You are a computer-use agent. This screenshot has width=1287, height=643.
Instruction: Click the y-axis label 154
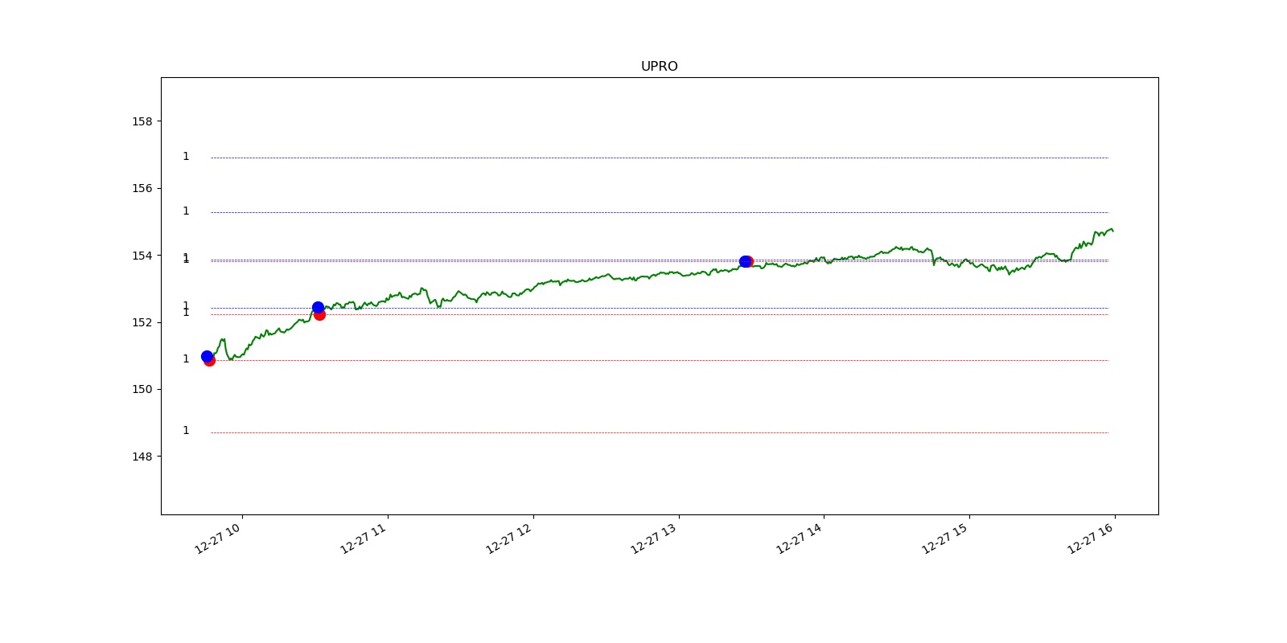pyautogui.click(x=142, y=256)
